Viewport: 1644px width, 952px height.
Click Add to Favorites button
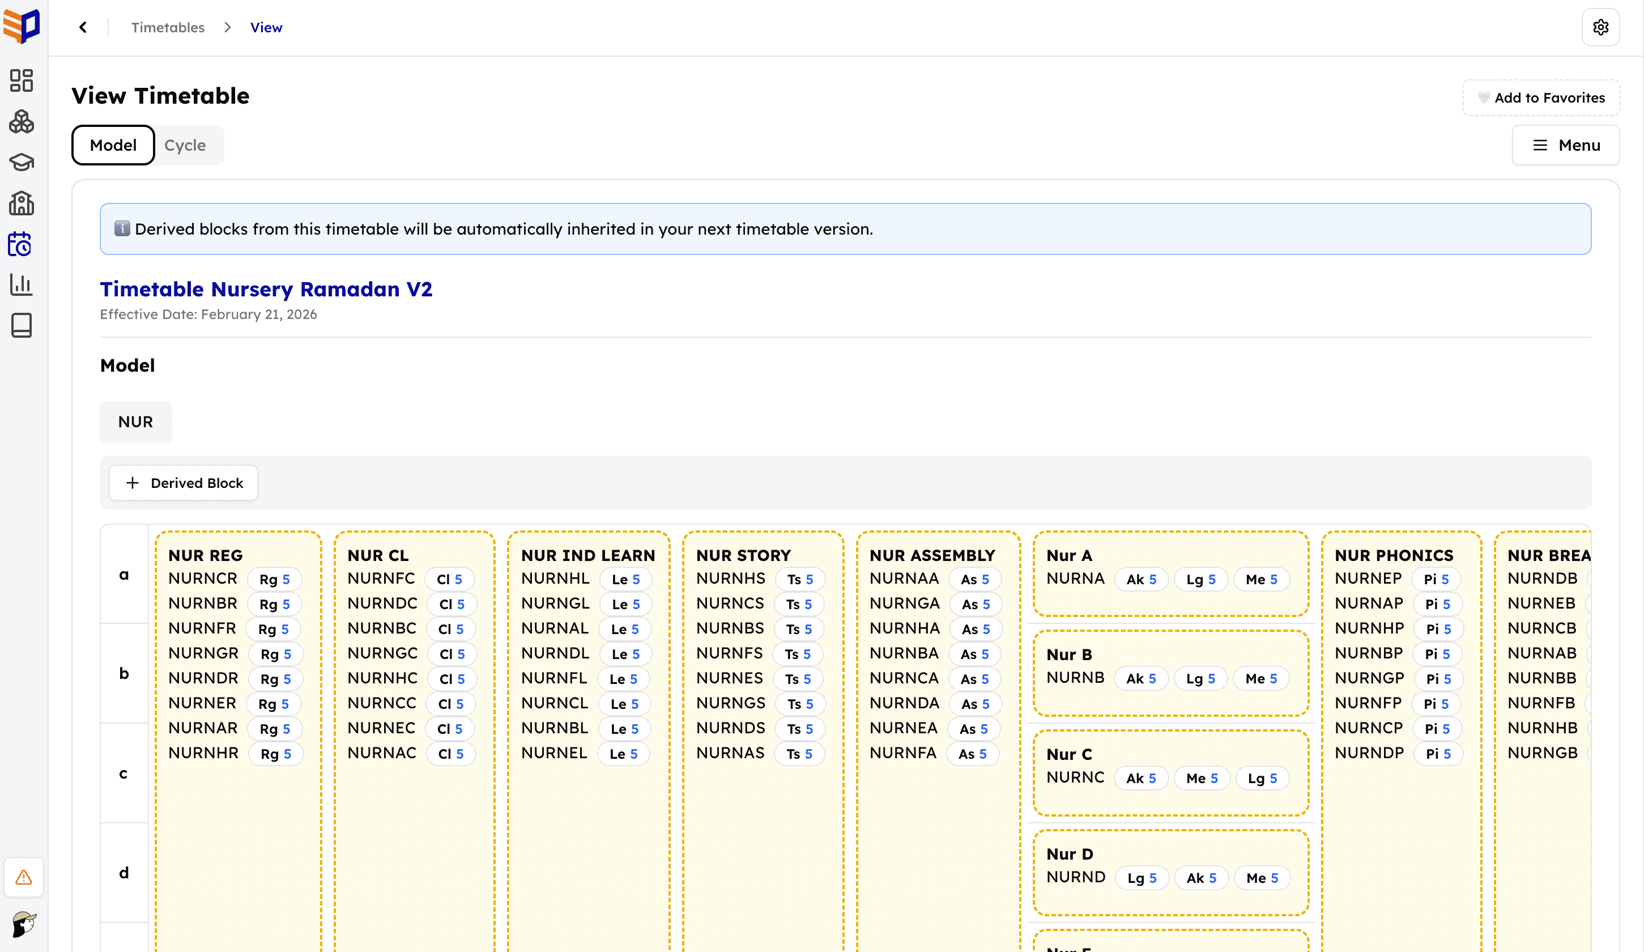[x=1541, y=98]
